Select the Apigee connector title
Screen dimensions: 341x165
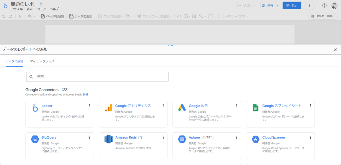194,138
